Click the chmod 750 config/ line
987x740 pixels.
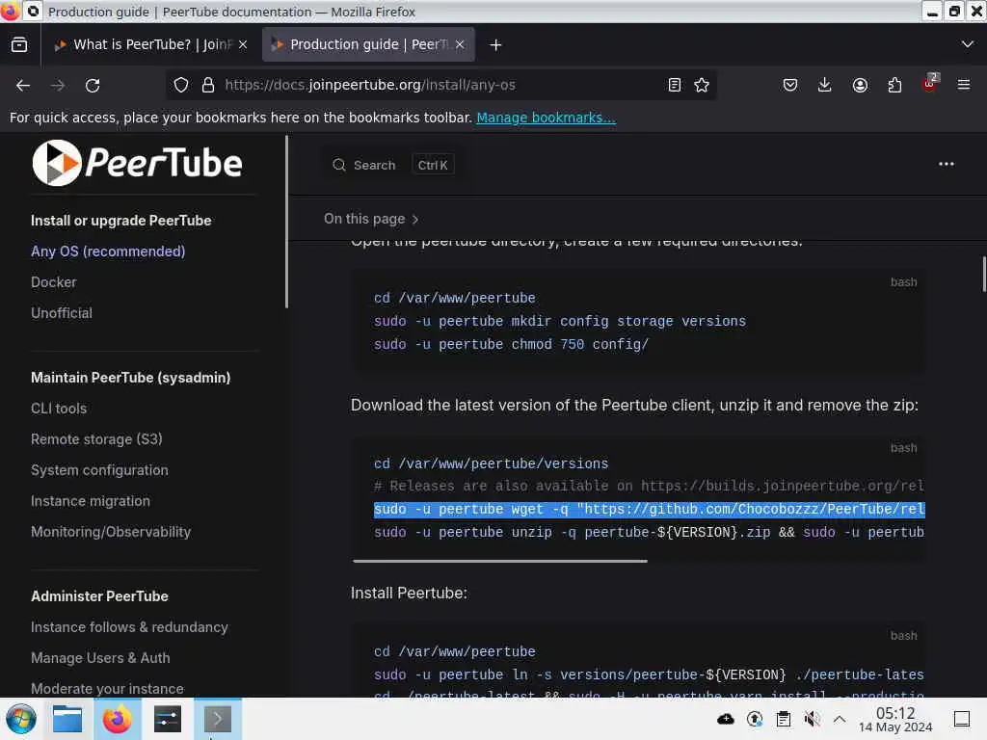511,345
